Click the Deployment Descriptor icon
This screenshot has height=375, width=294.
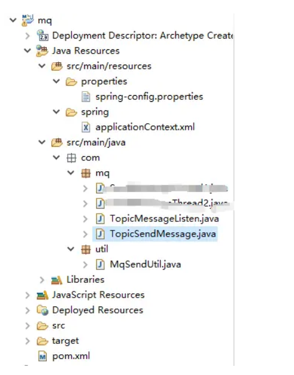(43, 35)
